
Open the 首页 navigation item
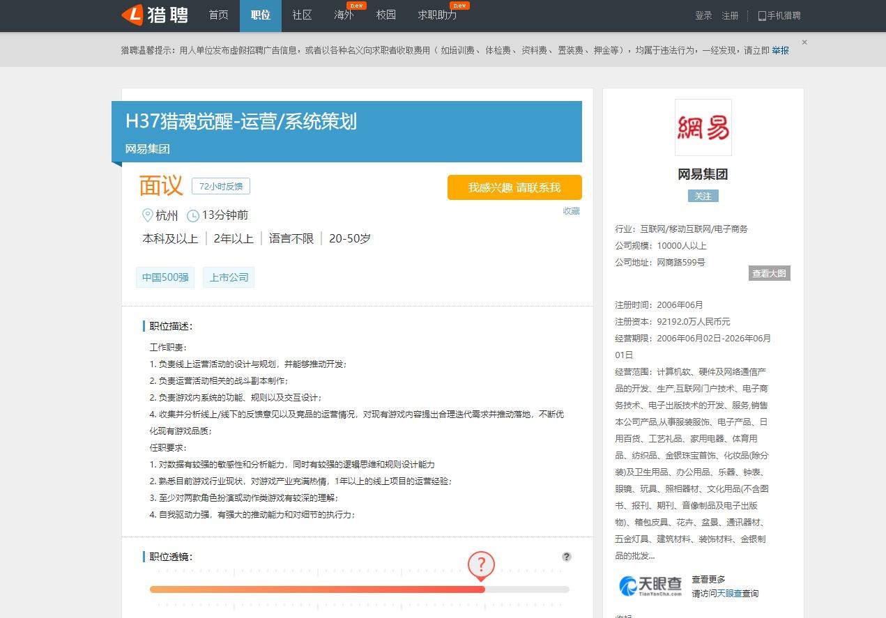(x=219, y=15)
